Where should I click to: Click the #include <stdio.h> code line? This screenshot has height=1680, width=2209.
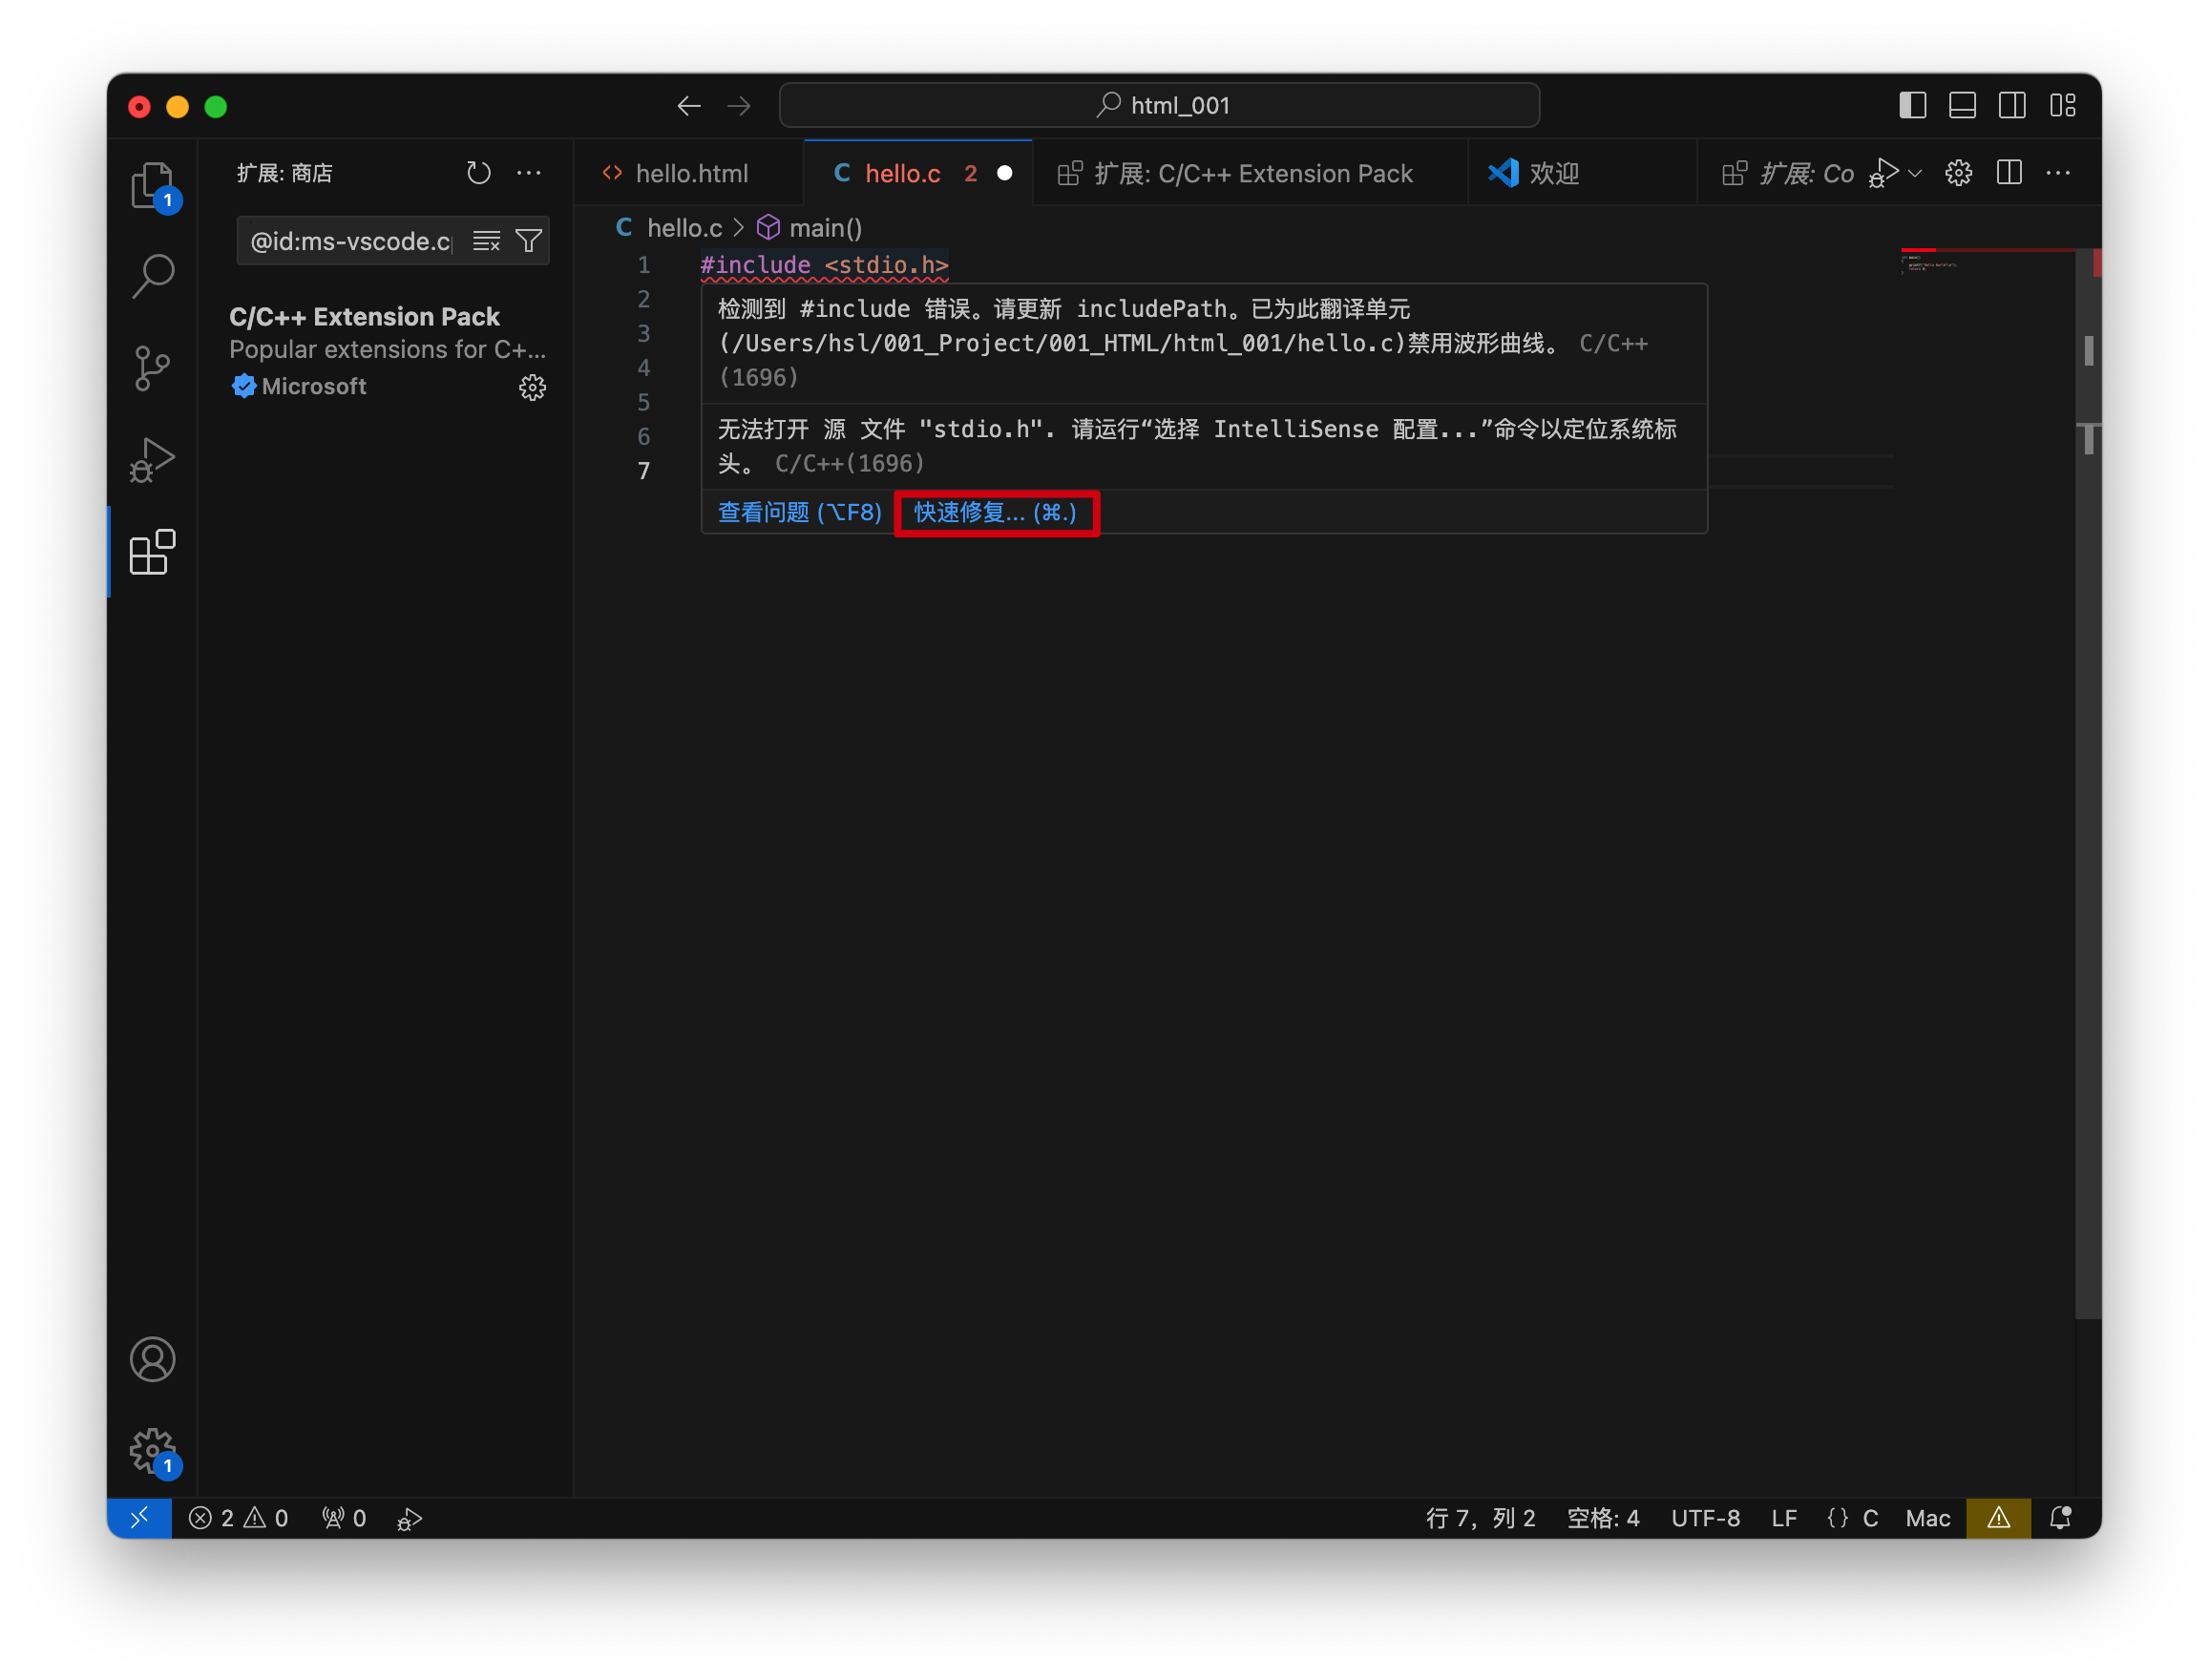tap(824, 265)
